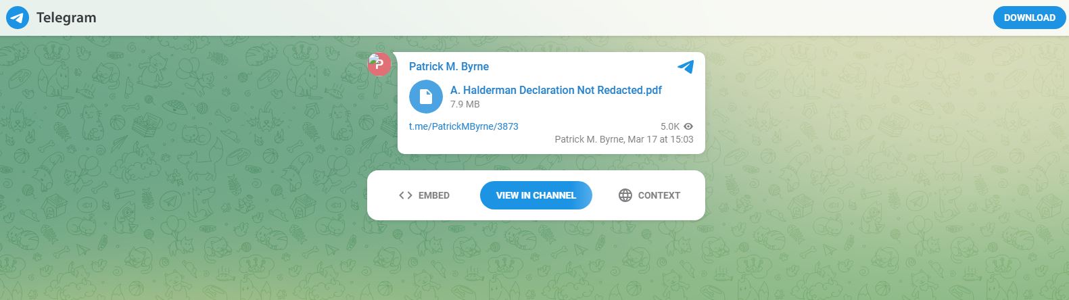This screenshot has height=300, width=1069.
Task: Click the EMBED button
Action: [424, 195]
